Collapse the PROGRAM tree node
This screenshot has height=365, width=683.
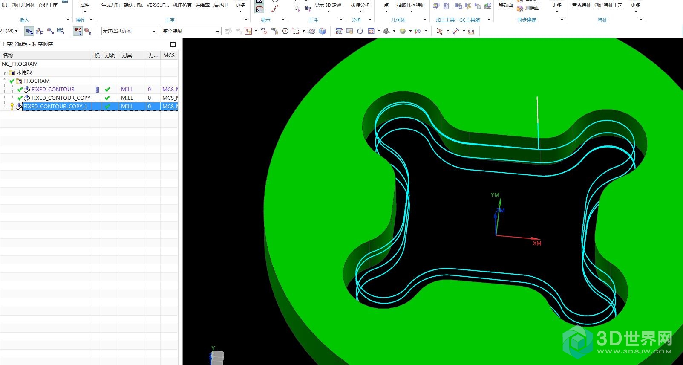click(5, 81)
